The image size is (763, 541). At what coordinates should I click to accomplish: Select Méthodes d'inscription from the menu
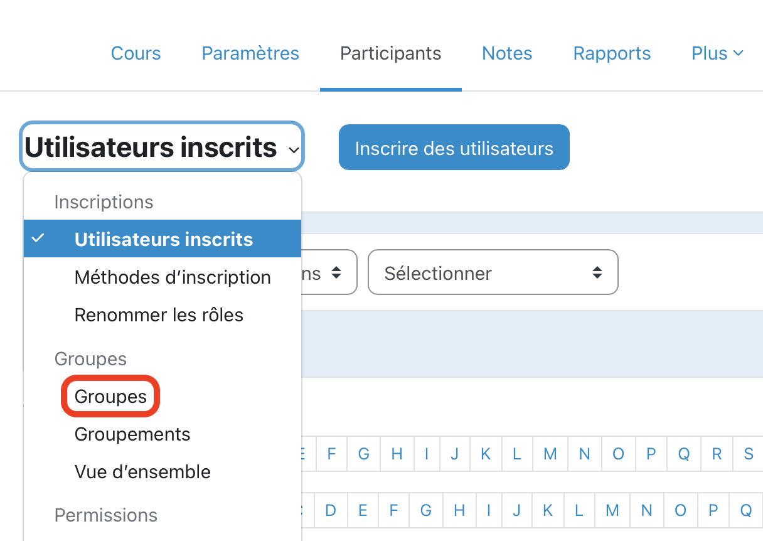click(173, 277)
